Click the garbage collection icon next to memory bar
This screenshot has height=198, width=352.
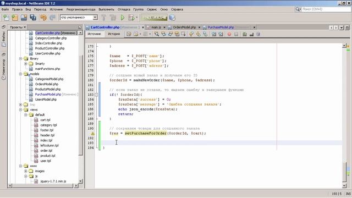(x=172, y=18)
